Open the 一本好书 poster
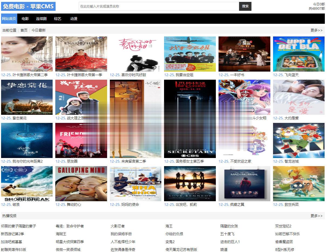The image size is (327, 252). pos(244,54)
